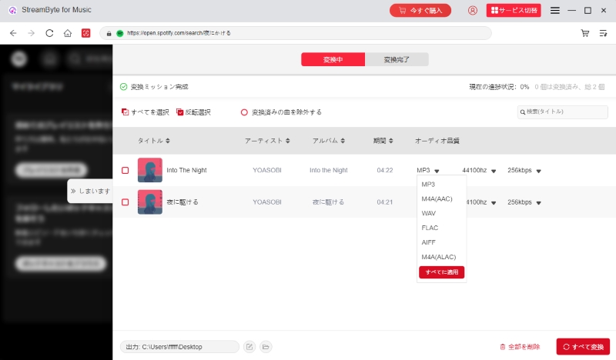
Task: Click 全部を削除 delete all
Action: (x=519, y=347)
